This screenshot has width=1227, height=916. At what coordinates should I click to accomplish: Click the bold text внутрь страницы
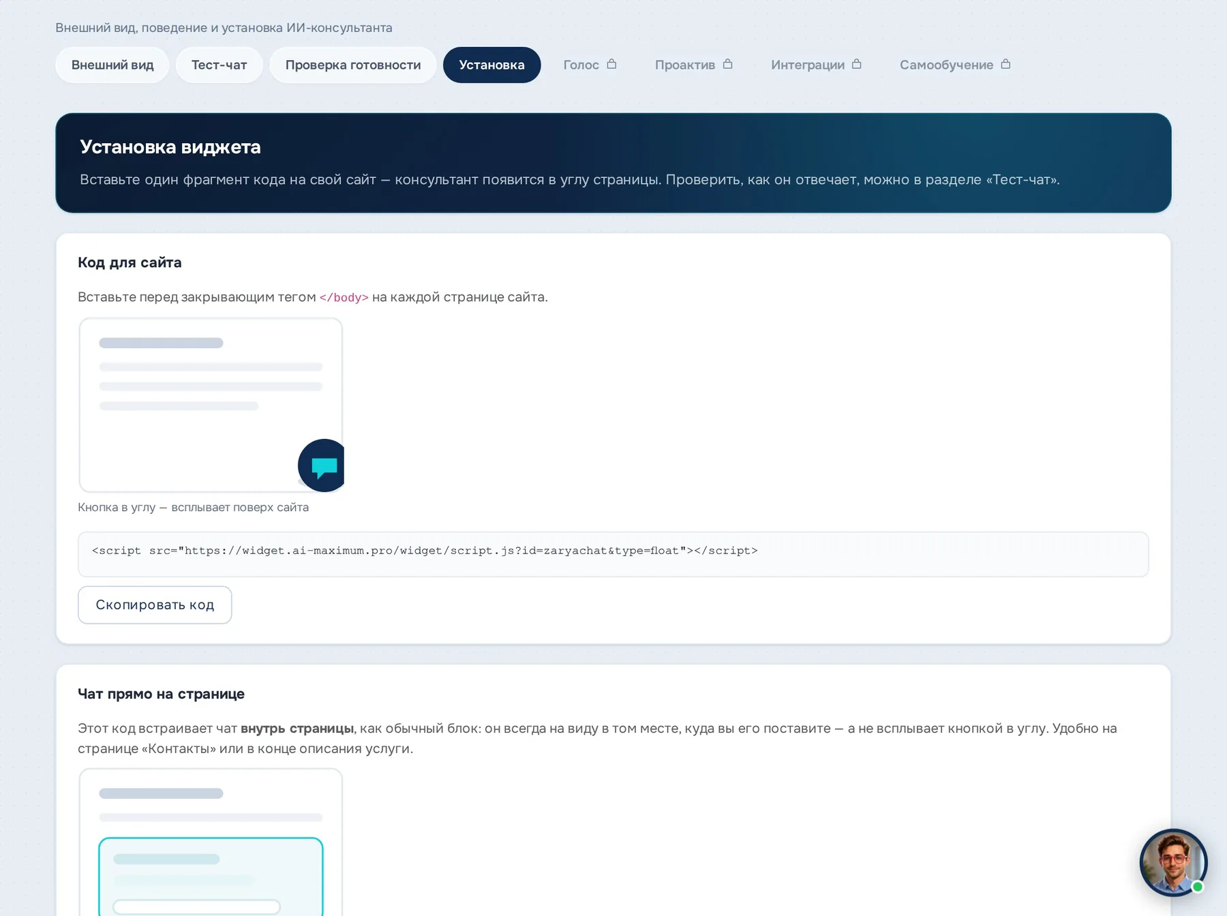297,729
